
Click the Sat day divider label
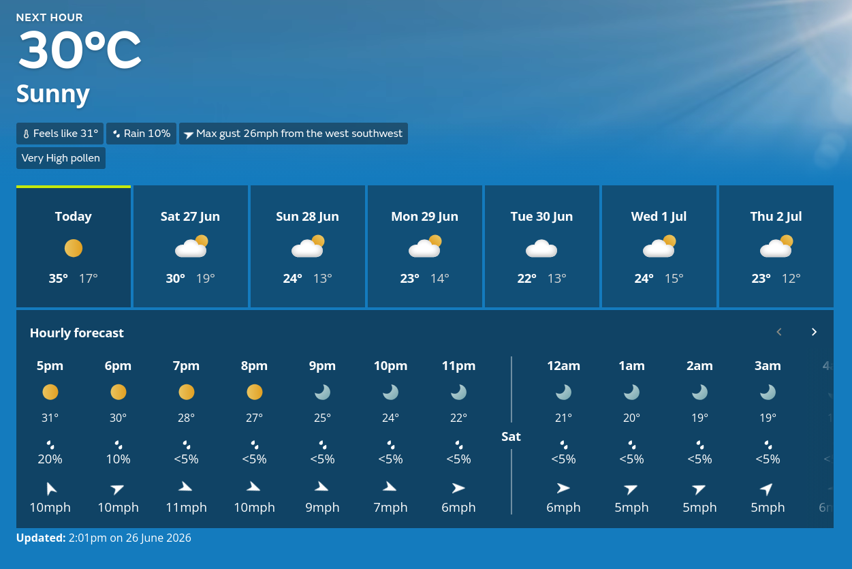511,436
